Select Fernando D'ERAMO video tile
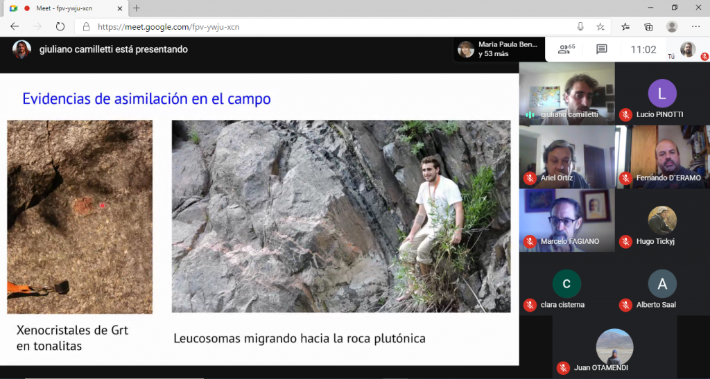 point(662,157)
